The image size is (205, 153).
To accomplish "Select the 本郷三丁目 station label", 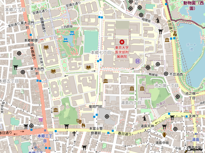I will click(x=44, y=138).
